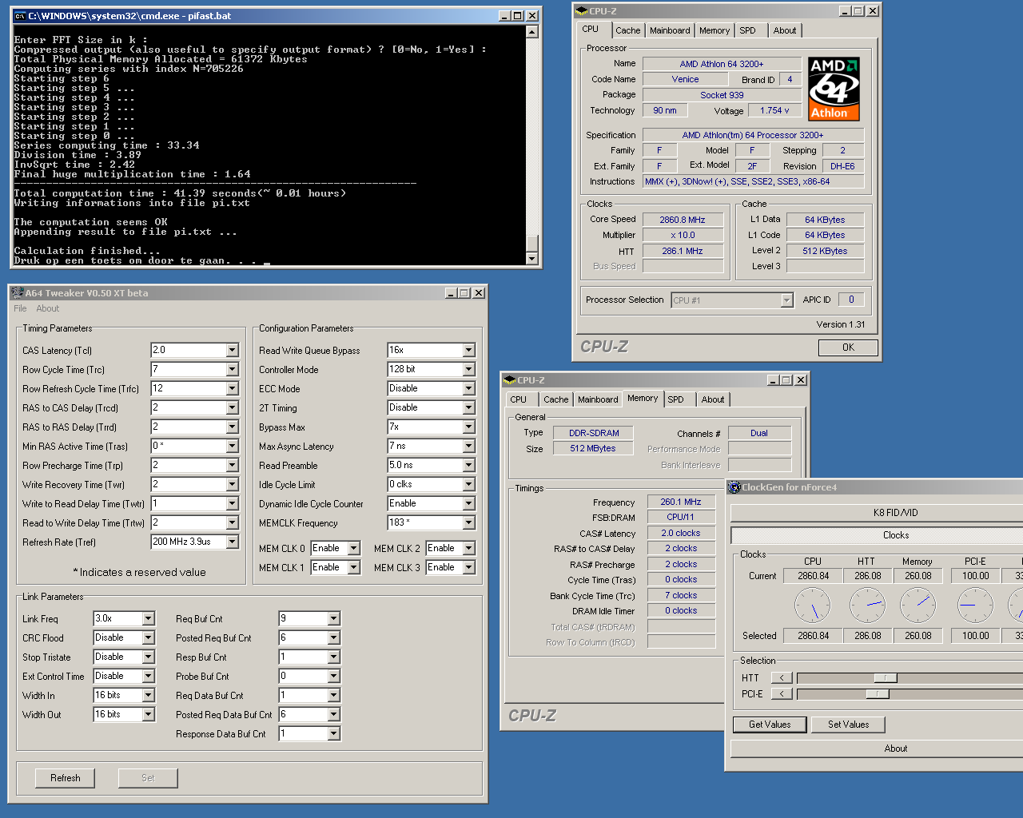Switch to Cache tab in CPU-Z CPU window

tap(627, 30)
